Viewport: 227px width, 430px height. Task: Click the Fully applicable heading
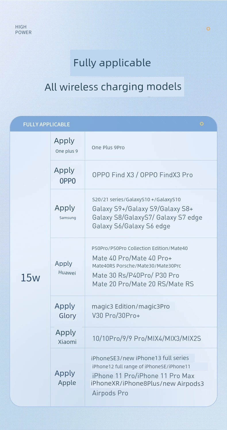click(112, 63)
